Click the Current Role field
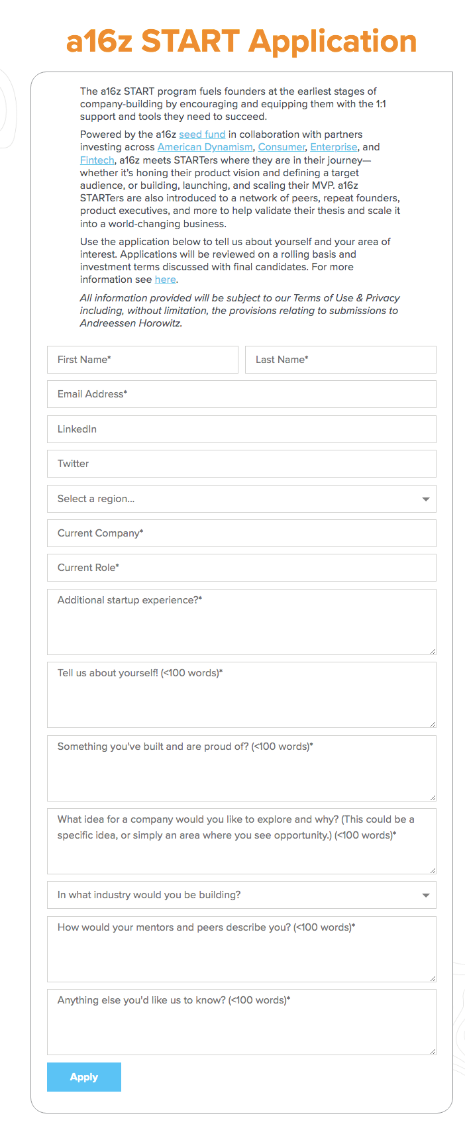The width and height of the screenshot is (465, 1138). click(x=242, y=568)
